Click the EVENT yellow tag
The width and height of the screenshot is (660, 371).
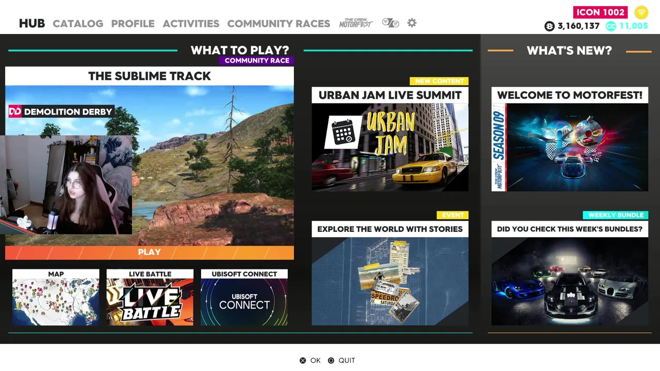pos(453,215)
